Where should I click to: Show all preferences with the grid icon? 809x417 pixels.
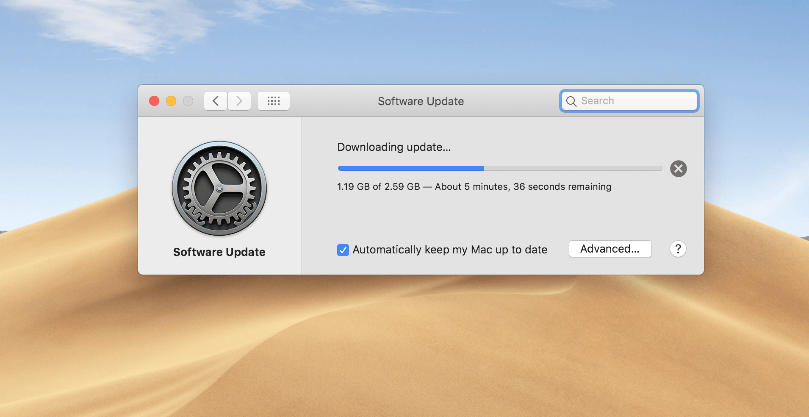pos(274,101)
